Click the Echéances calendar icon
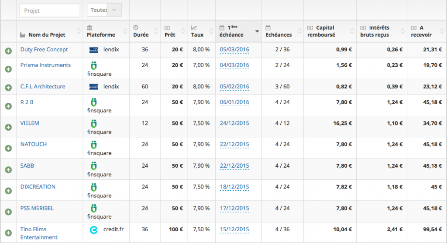447x243 pixels. click(x=268, y=27)
